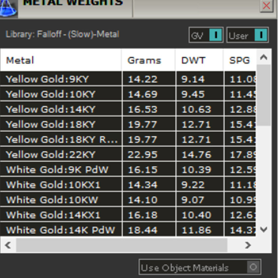Sort by the SPG column header
The image size is (278, 278).
click(x=240, y=60)
